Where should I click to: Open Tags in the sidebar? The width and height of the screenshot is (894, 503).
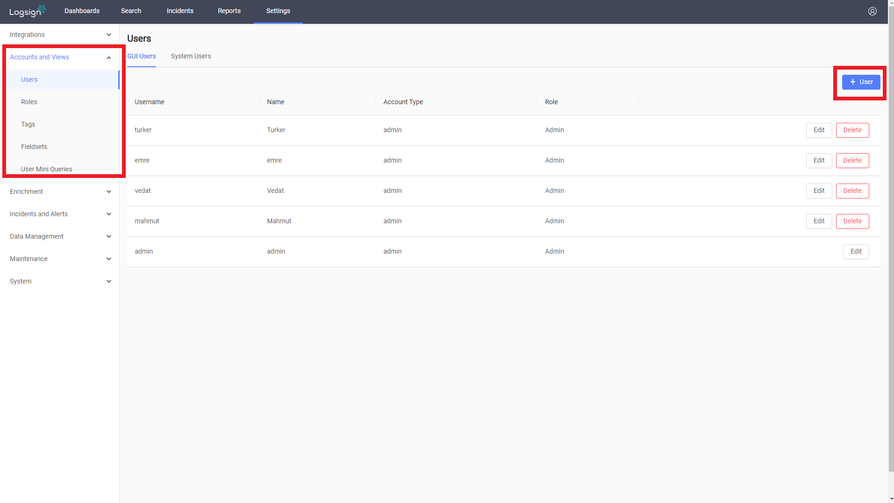60,124
